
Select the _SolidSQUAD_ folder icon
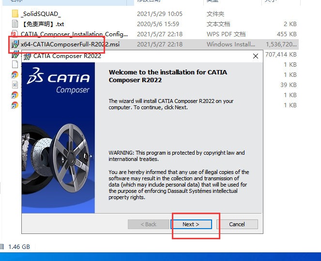coord(15,14)
